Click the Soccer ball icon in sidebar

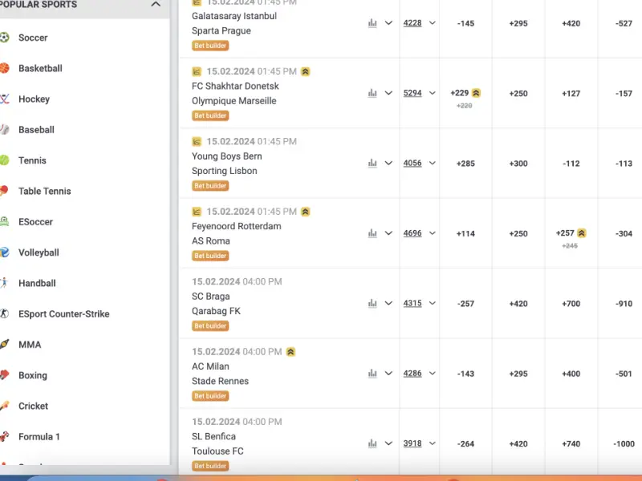(4, 37)
